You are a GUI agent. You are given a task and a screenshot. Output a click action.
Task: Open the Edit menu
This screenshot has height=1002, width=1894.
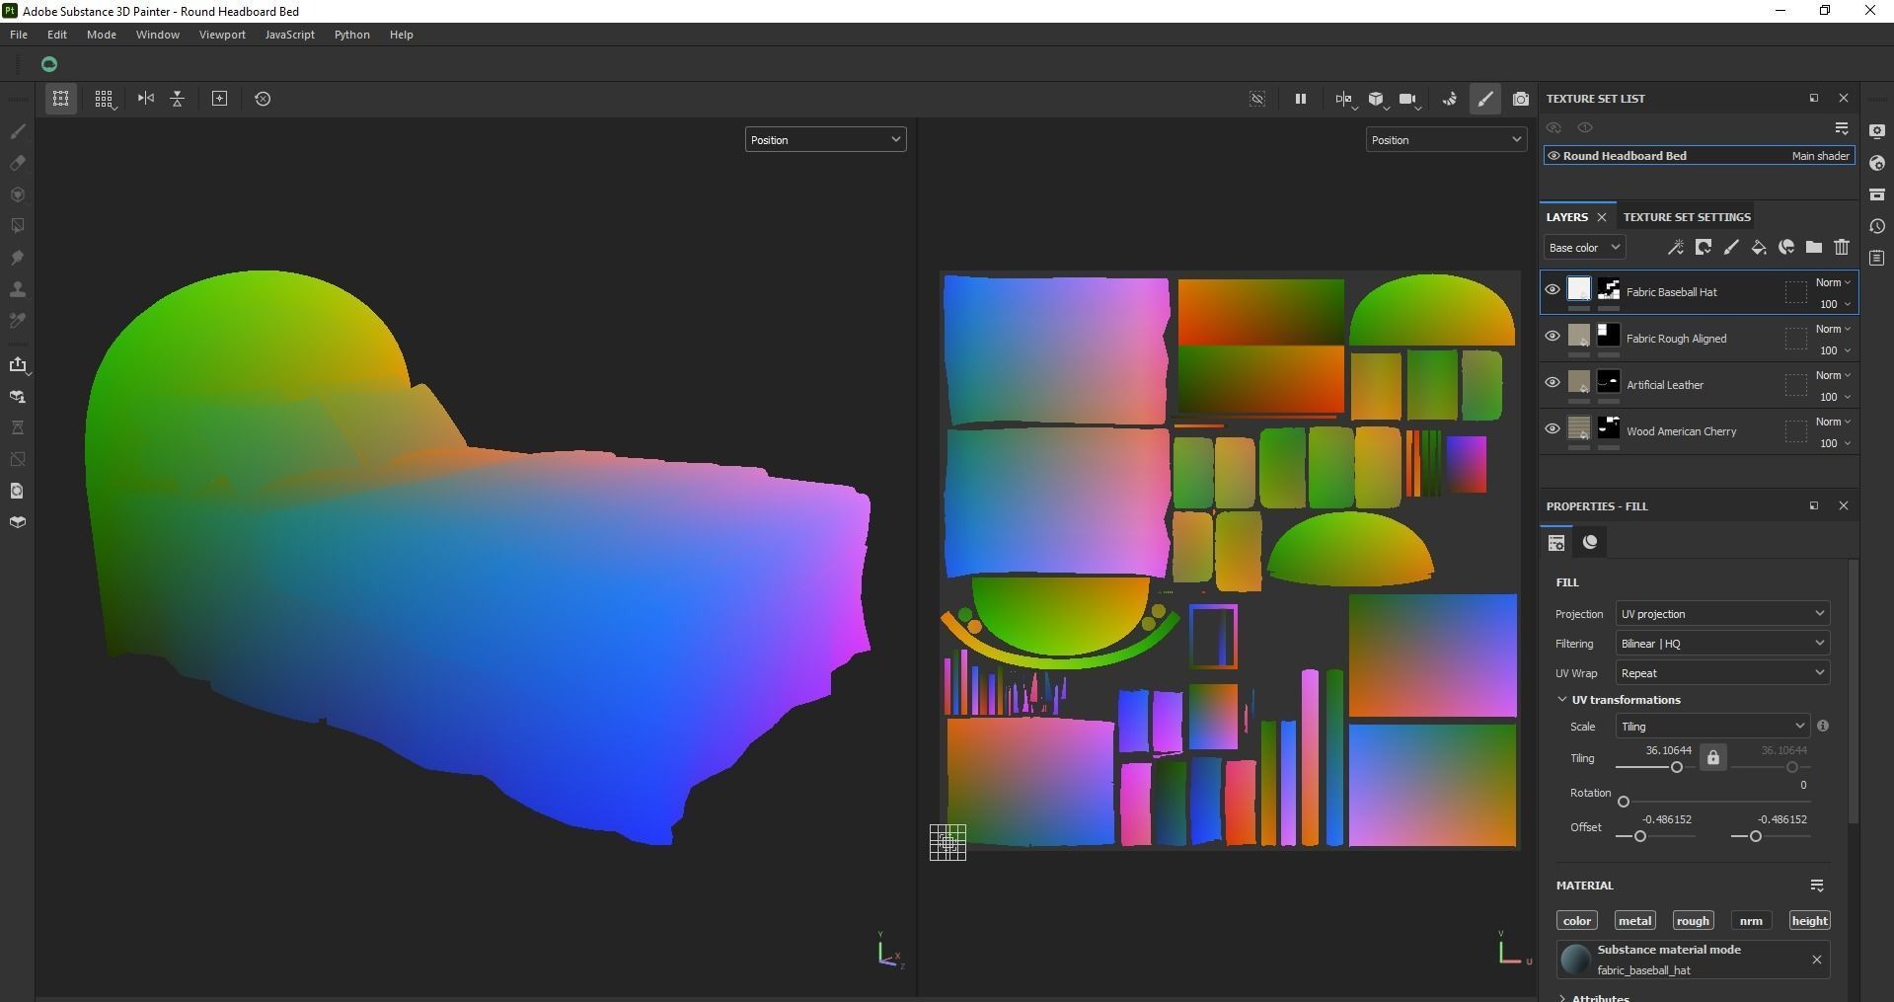[57, 35]
